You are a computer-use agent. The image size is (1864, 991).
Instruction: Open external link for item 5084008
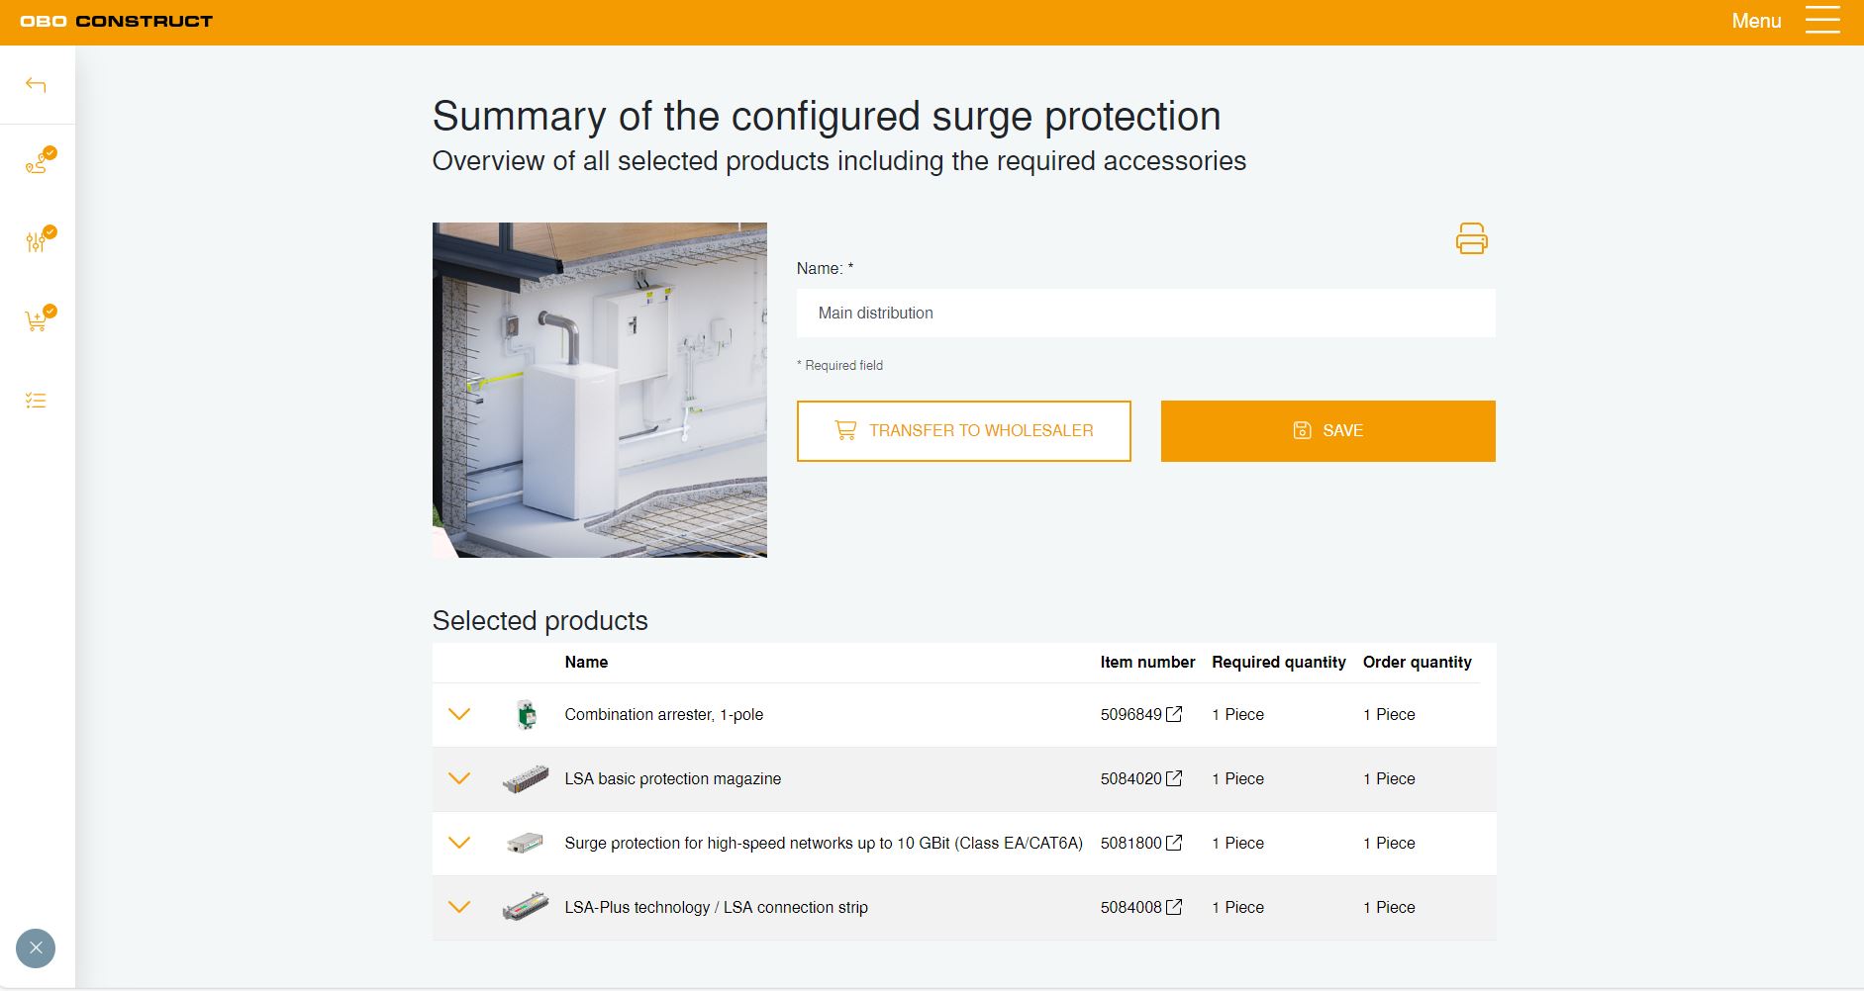[1174, 907]
